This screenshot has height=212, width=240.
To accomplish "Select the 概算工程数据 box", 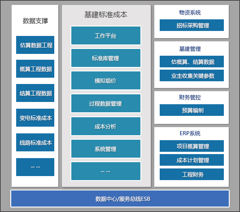I will (x=35, y=69).
